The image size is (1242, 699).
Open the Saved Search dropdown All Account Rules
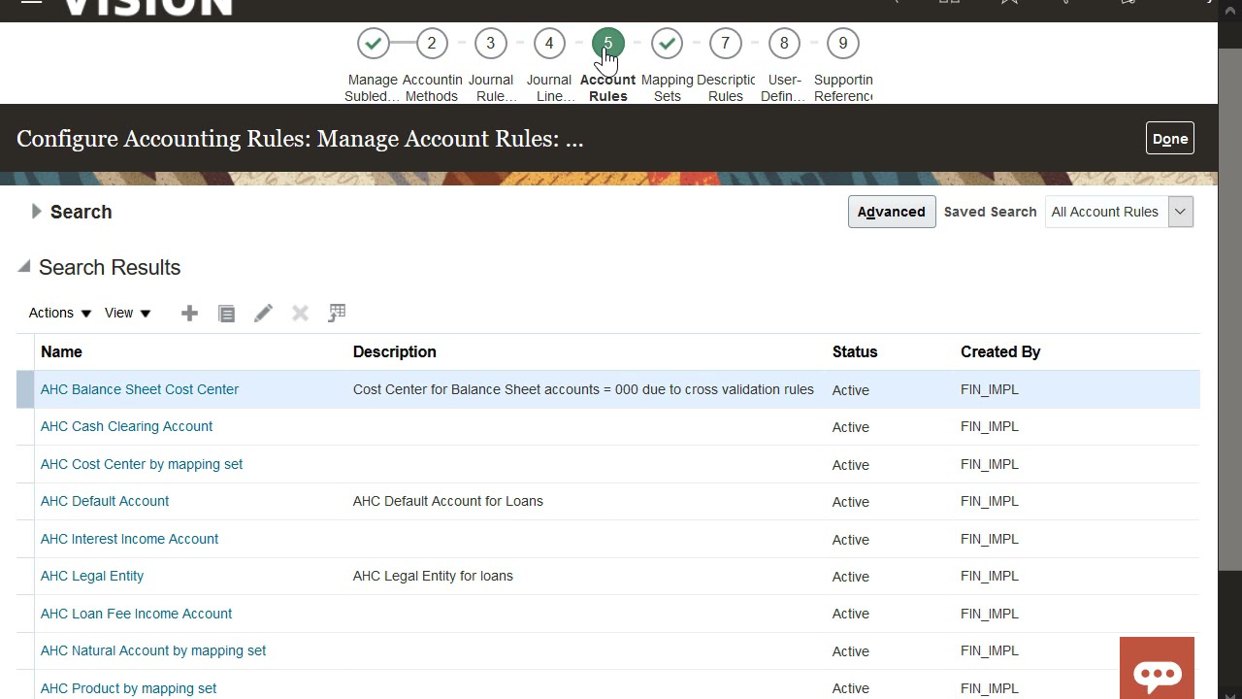(x=1119, y=212)
